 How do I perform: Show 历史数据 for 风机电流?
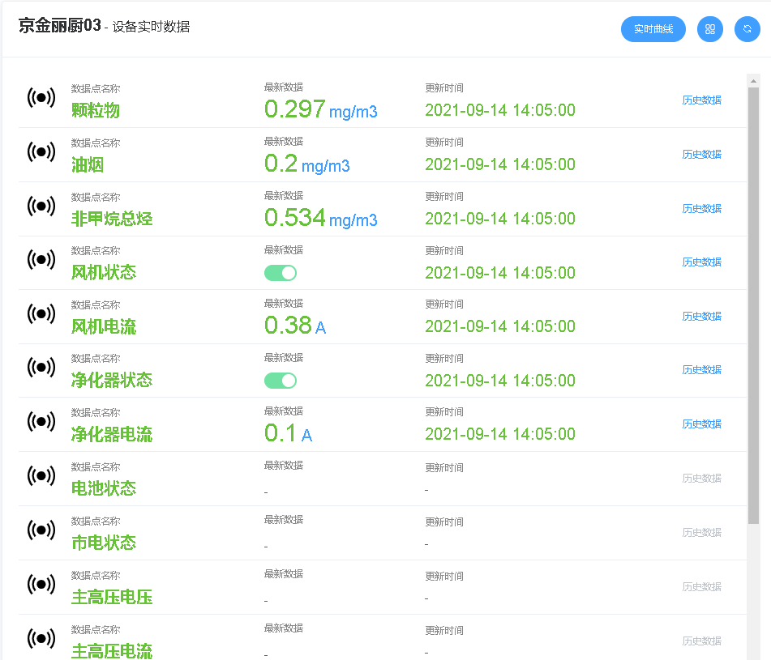701,316
